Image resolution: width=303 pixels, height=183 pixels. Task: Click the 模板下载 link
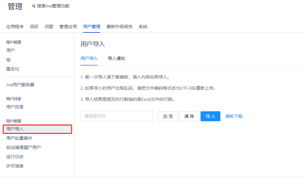[234, 116]
